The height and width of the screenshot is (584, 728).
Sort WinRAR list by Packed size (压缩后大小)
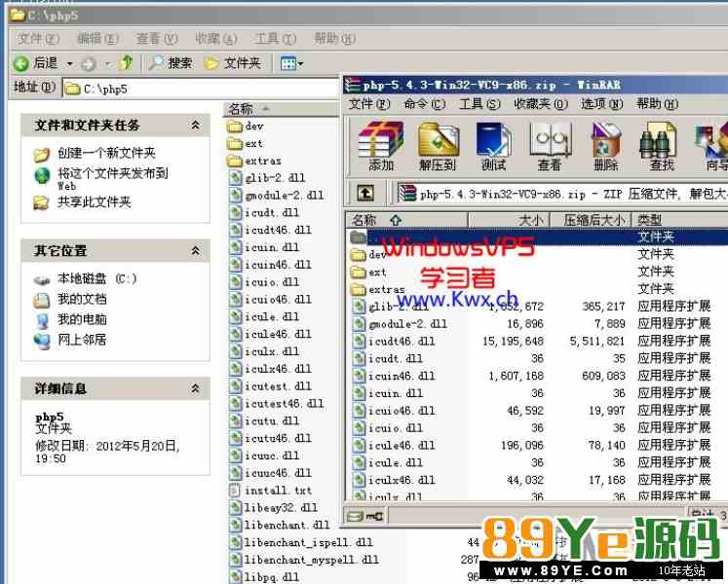[x=591, y=219]
